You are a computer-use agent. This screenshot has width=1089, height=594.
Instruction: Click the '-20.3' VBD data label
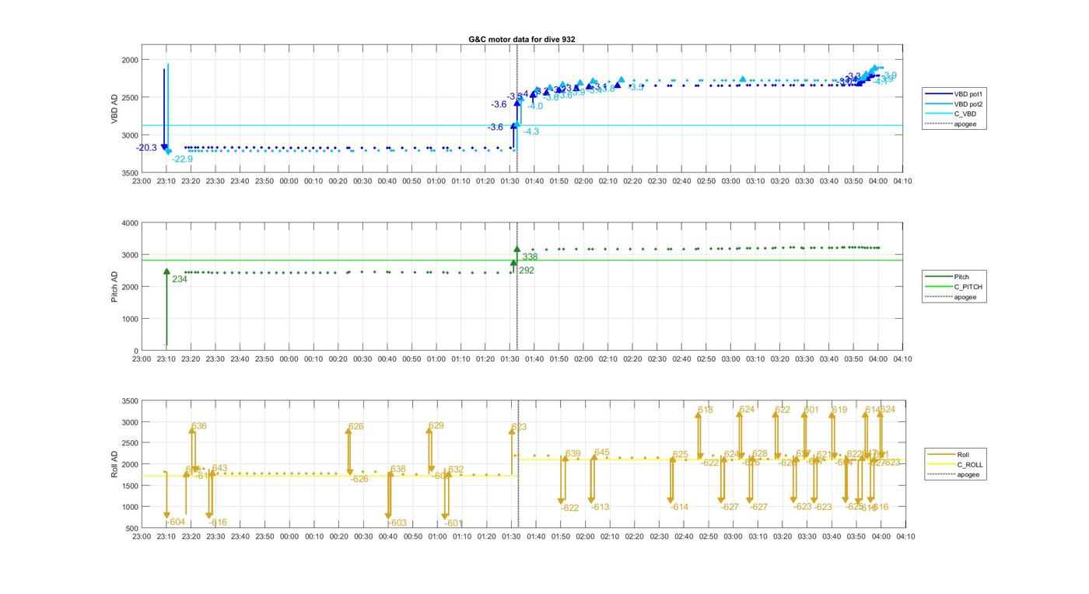click(x=146, y=148)
